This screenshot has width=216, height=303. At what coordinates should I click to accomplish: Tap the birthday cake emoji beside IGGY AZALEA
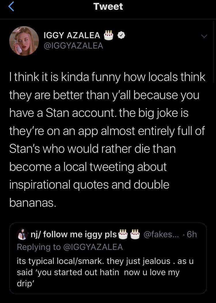click(x=109, y=35)
